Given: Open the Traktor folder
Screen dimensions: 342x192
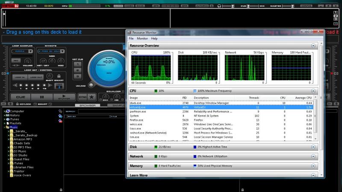Looking at the screenshot, I should 19,172.
